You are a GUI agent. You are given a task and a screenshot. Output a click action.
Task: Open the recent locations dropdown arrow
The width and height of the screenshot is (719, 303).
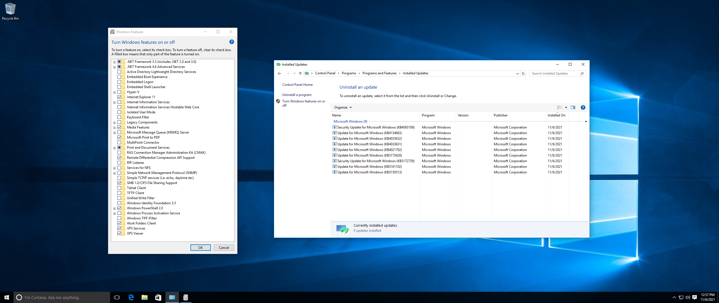(294, 74)
